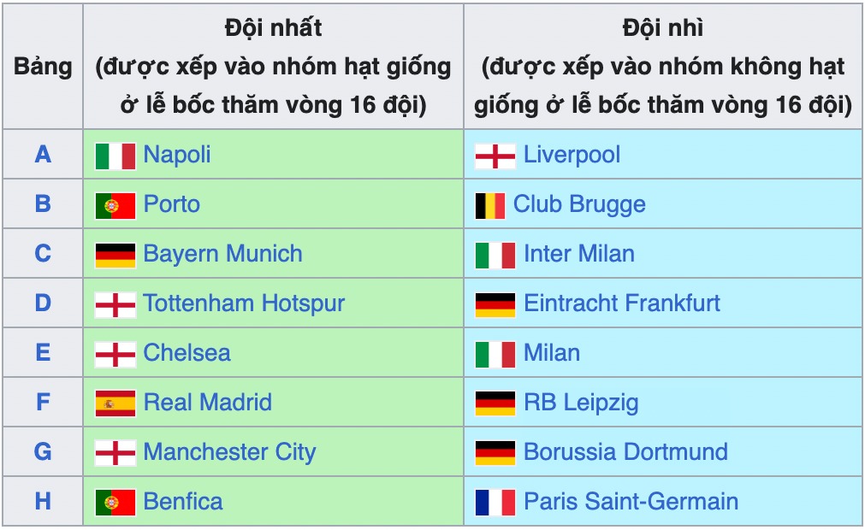Select the RB Leipzig link

(581, 403)
